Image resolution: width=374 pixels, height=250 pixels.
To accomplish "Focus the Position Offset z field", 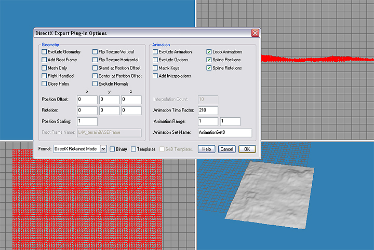I will (x=131, y=100).
